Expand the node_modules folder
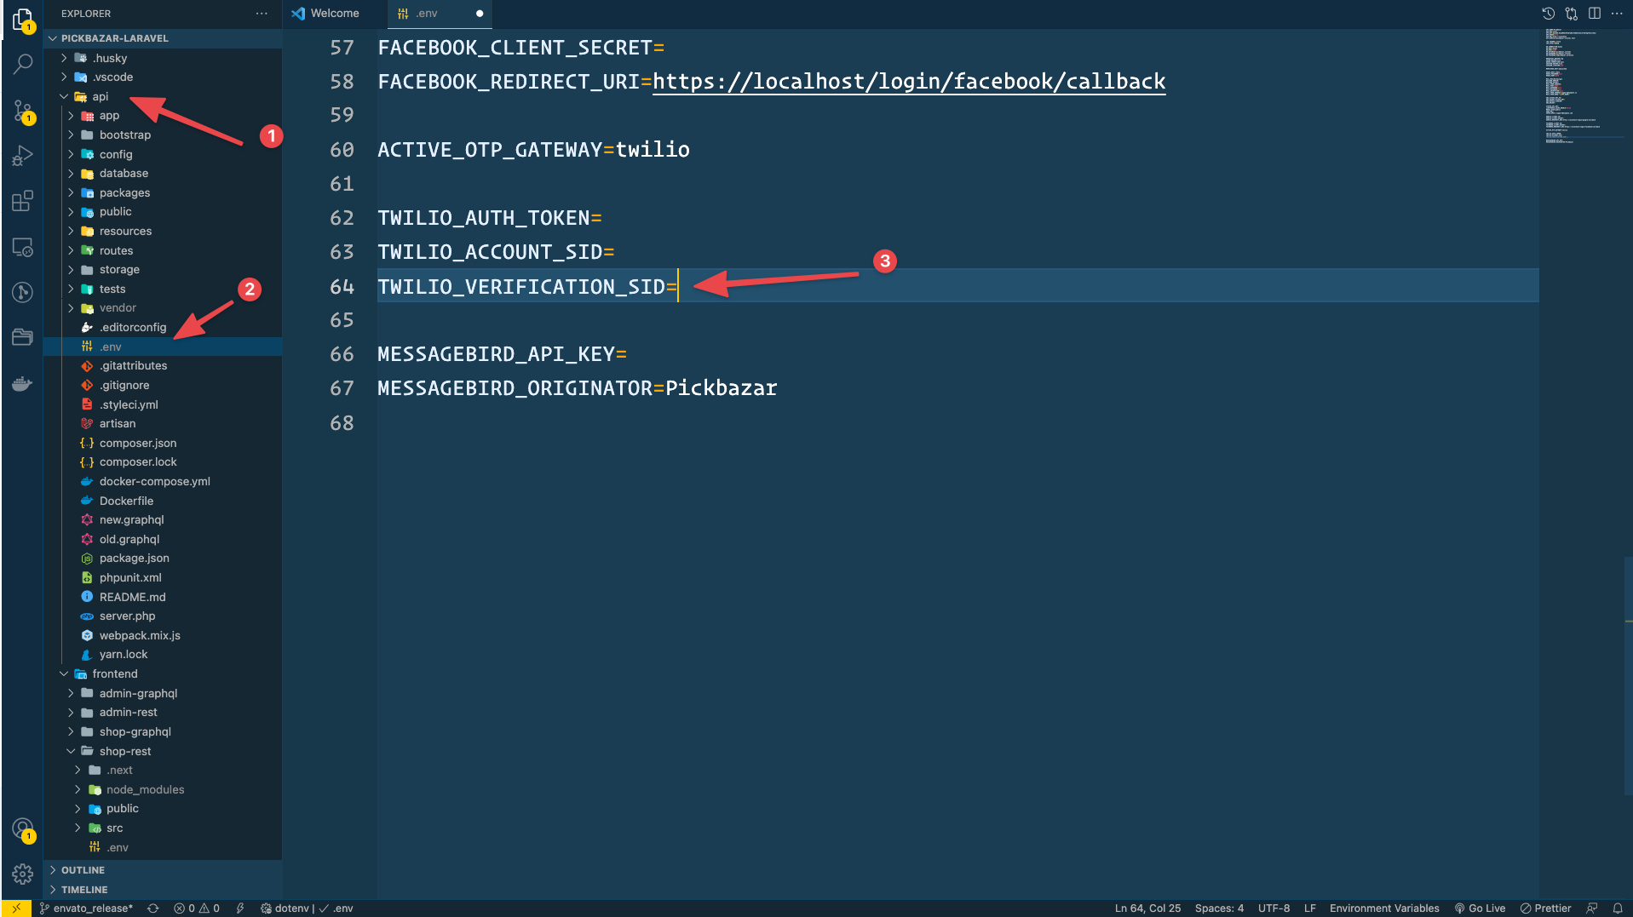This screenshot has height=917, width=1633. pyautogui.click(x=163, y=789)
